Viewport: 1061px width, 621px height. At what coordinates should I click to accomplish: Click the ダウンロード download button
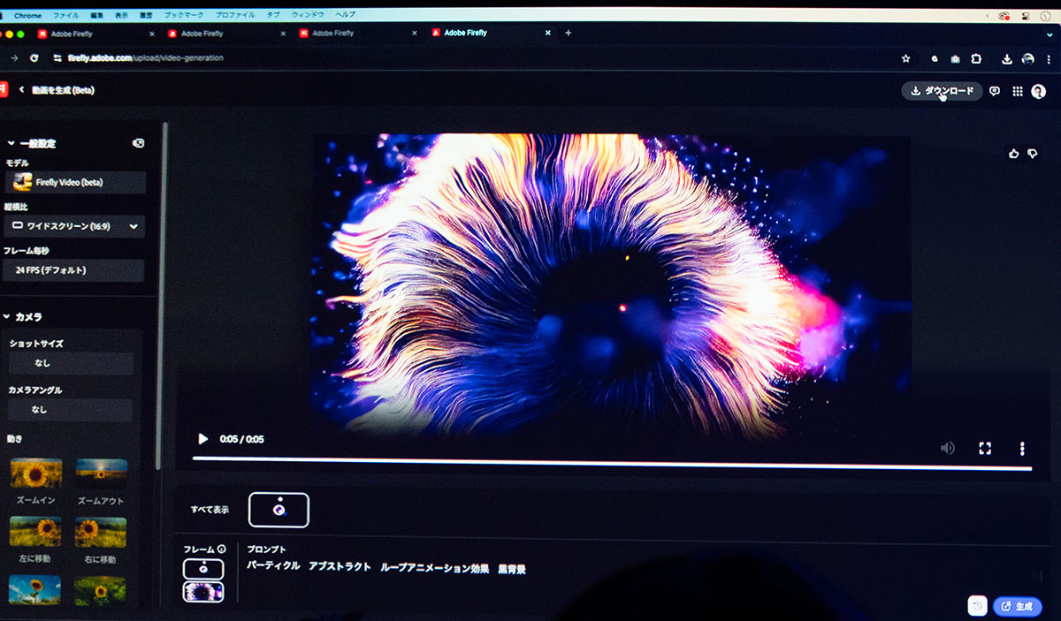click(942, 91)
